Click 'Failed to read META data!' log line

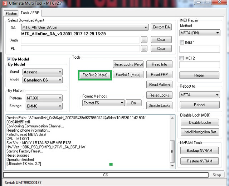26,134
